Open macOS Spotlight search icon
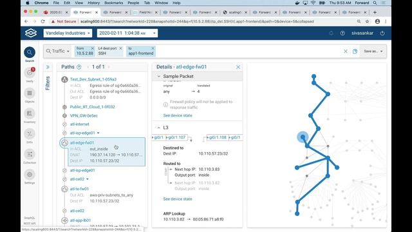Viewport: 412px width, 232px height. tap(375, 3)
